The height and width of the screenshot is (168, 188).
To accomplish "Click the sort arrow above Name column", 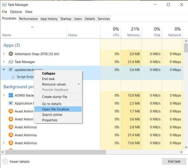I will coord(32,27).
